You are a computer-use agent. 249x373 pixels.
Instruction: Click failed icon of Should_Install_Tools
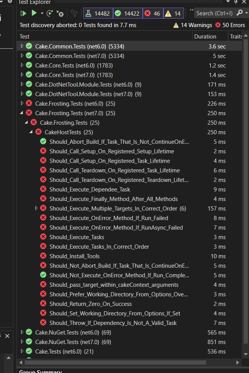[43, 256]
